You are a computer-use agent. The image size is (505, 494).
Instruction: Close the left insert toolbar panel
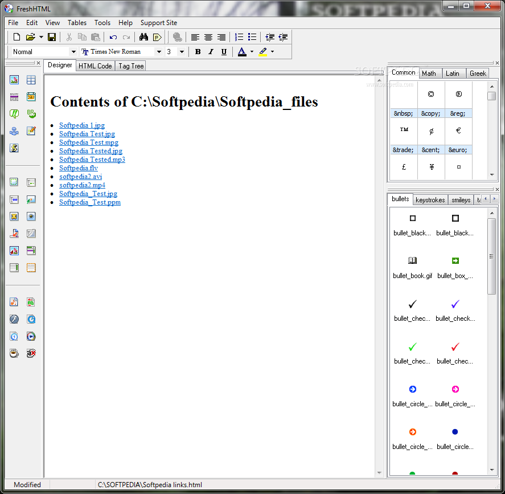[x=38, y=63]
